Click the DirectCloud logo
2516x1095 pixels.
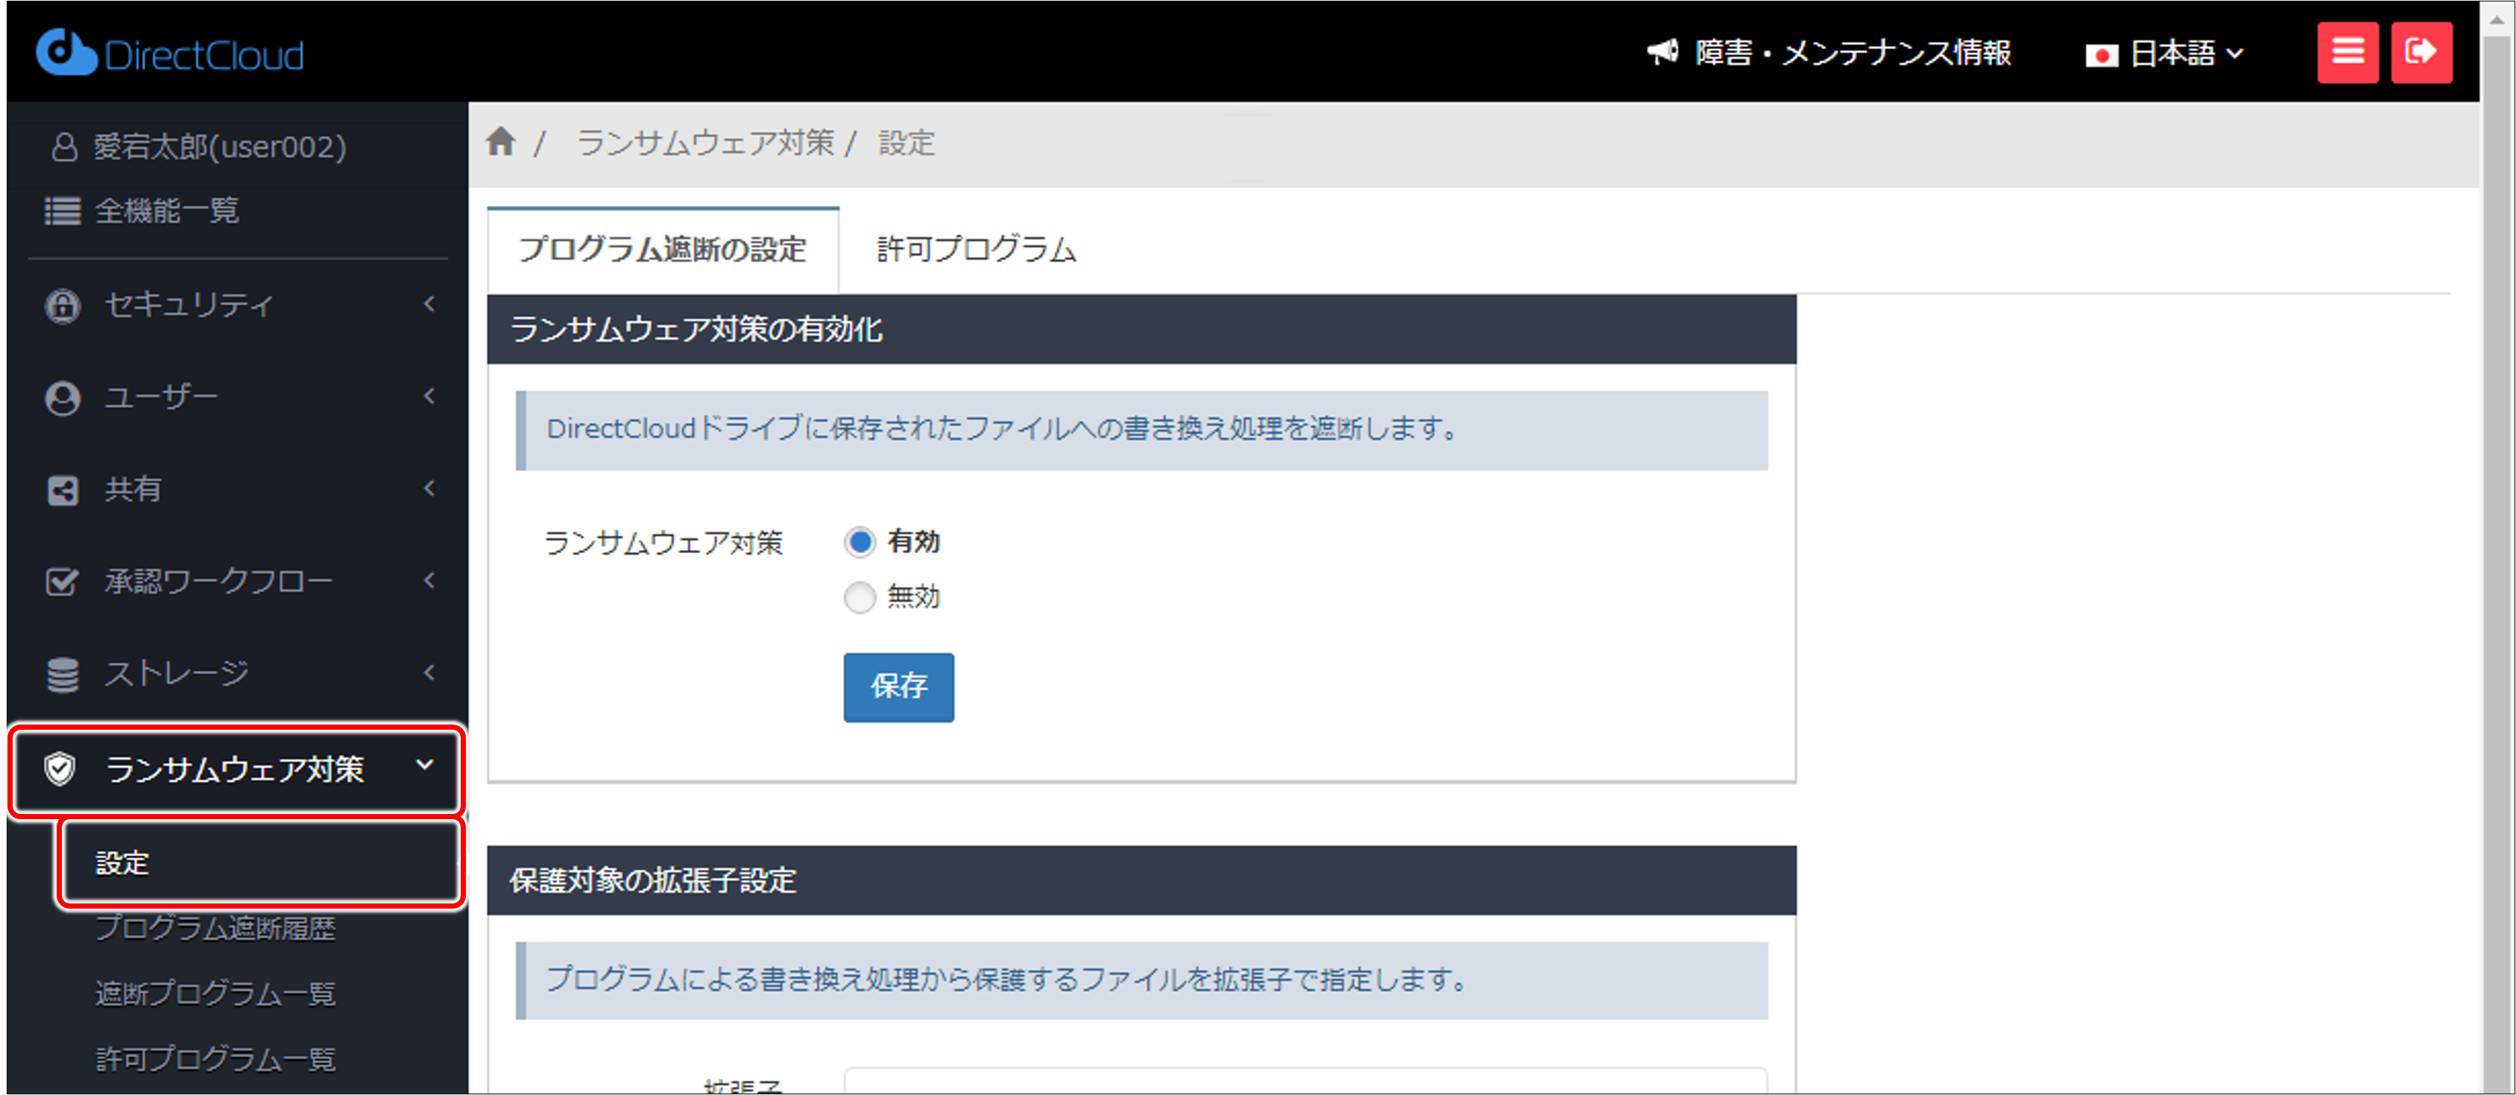pyautogui.click(x=170, y=53)
